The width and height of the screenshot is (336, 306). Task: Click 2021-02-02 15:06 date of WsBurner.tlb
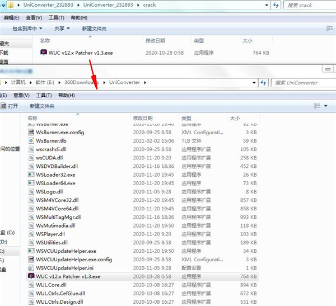(x=153, y=140)
